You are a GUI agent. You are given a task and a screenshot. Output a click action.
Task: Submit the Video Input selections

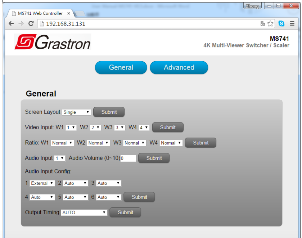[168, 127]
